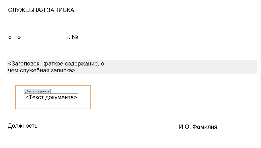Click the Должность signature text

tap(23, 126)
